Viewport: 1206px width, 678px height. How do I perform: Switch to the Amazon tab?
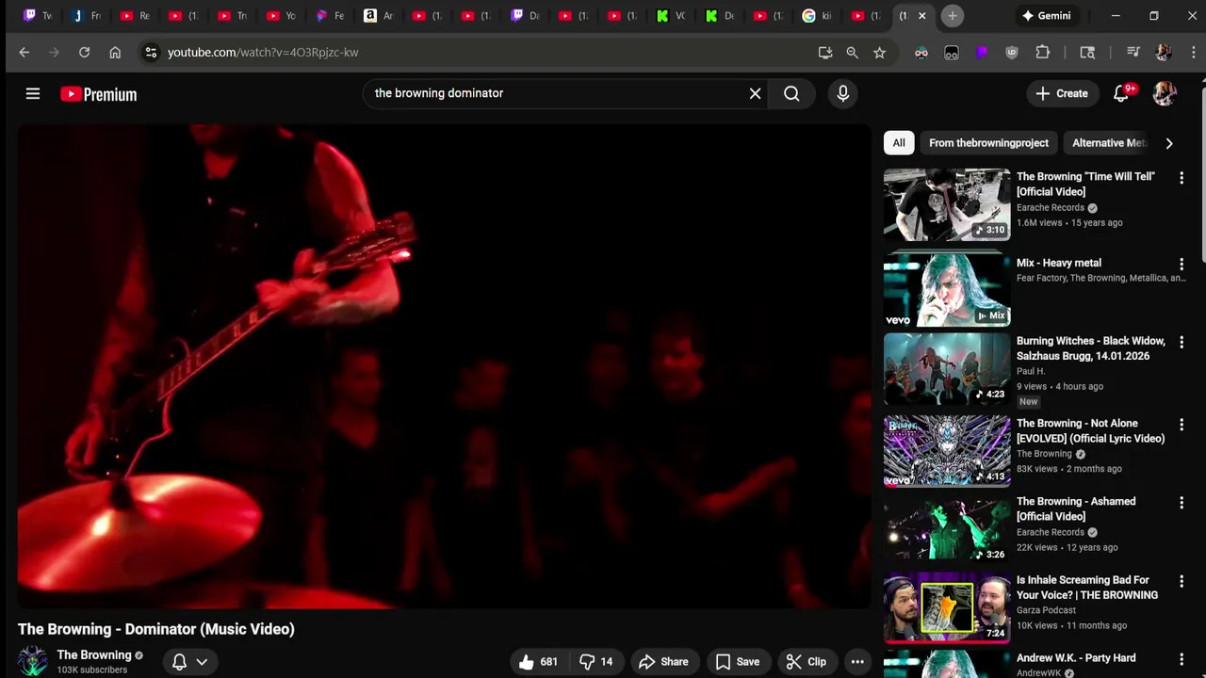[380, 16]
